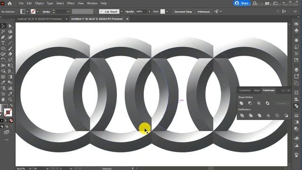Select the Ellipse shape tool
Viewport: 302px width, 170px height.
point(3,49)
